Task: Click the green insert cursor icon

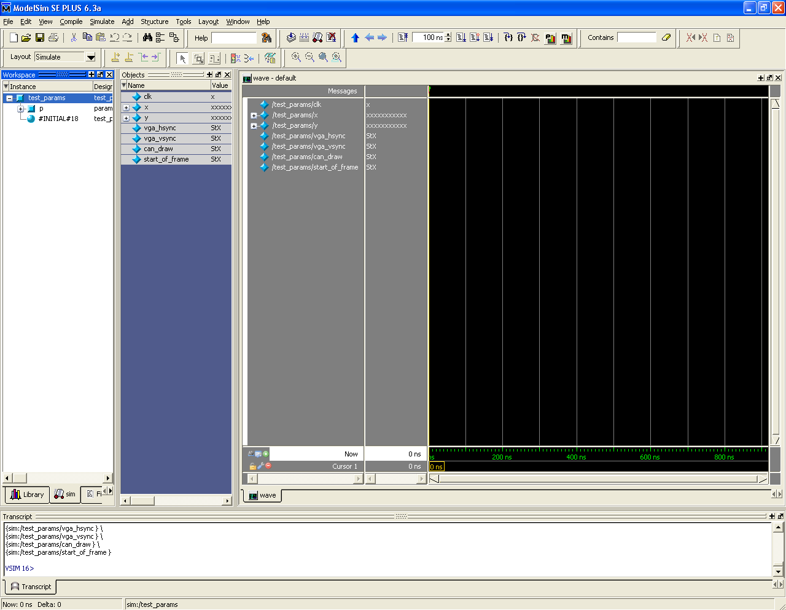Action: point(266,454)
